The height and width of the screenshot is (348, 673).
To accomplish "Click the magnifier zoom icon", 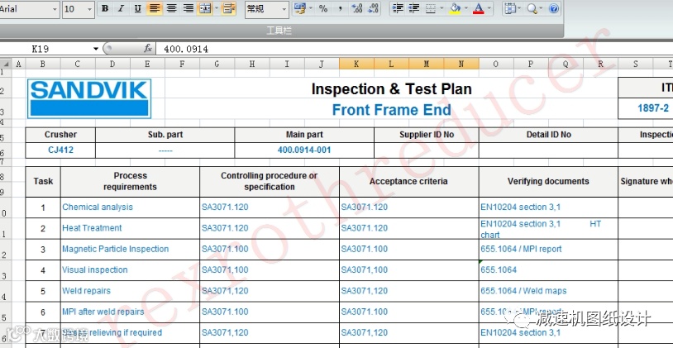I will click(x=532, y=8).
